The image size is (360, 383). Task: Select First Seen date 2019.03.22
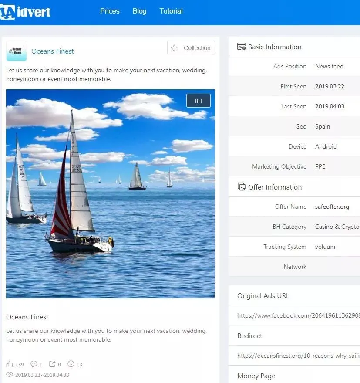pos(330,86)
